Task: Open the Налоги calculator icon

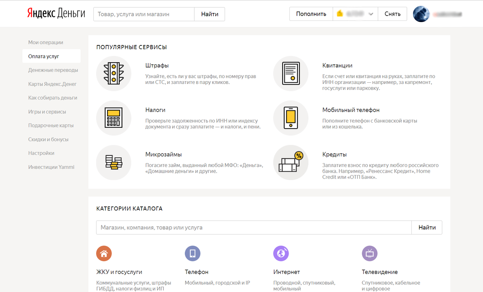Action: point(114,118)
